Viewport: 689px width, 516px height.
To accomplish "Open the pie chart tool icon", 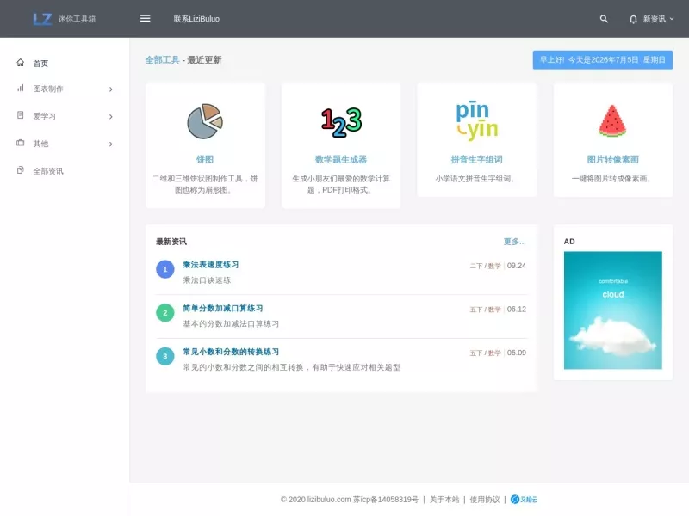I will click(x=205, y=121).
